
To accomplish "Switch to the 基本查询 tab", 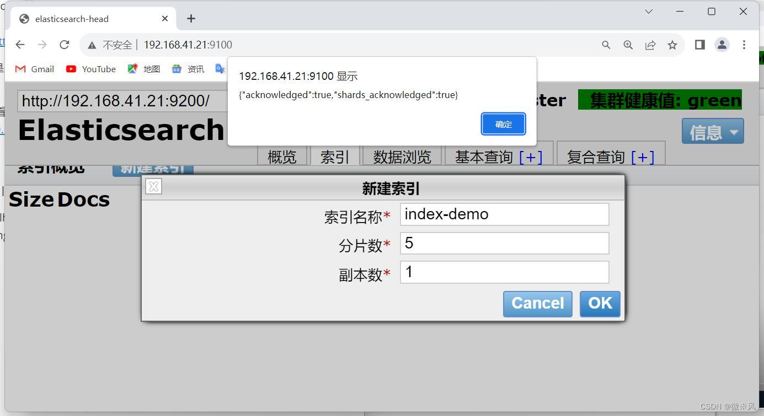I will pos(484,157).
